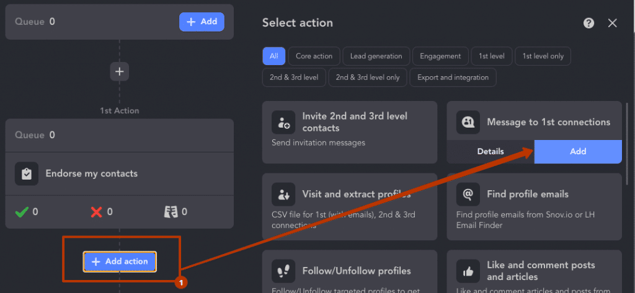Click the Find profile emails @ icon
This screenshot has height=293, width=635.
pos(468,195)
